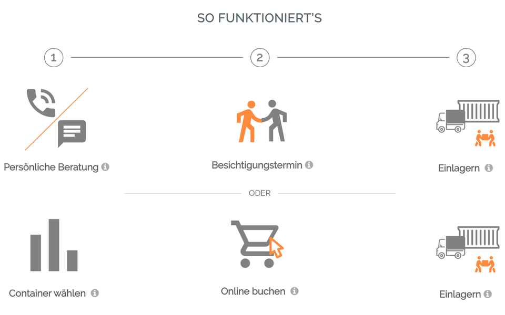The image size is (505, 315).
Task: Click the bottom truck and container icon
Action: (468, 249)
